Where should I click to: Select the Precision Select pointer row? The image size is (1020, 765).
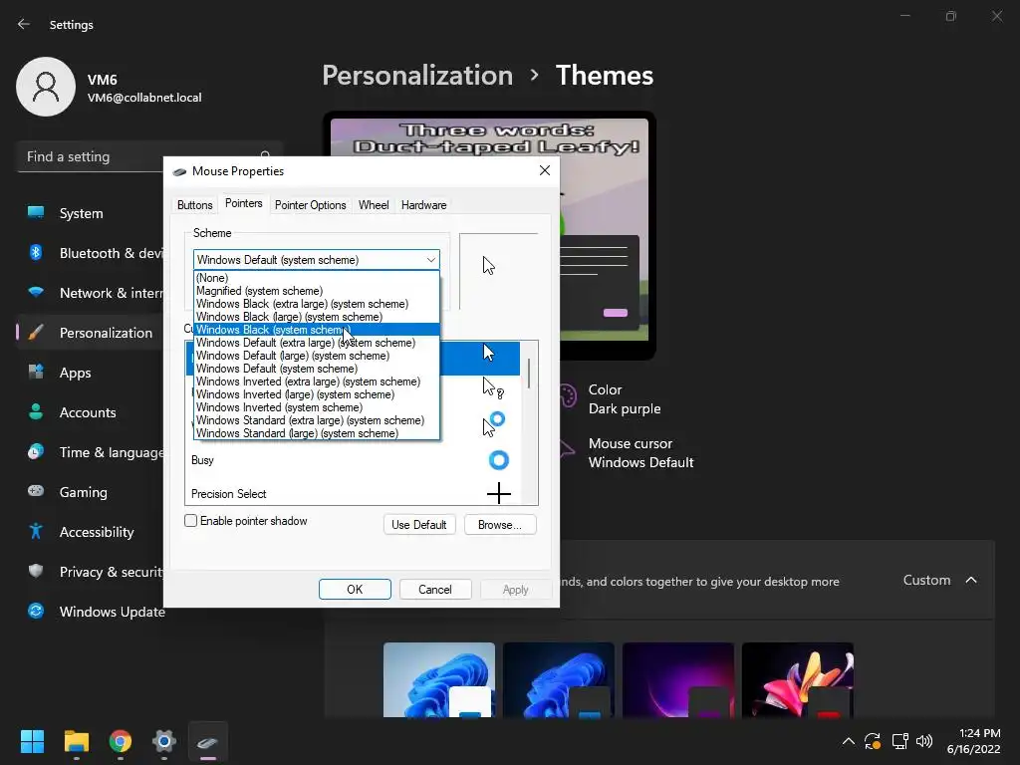coord(354,494)
